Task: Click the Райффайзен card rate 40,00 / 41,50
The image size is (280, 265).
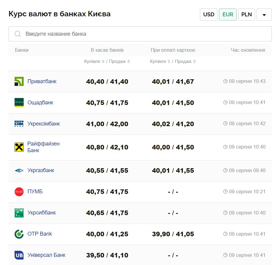Action: pyautogui.click(x=173, y=147)
